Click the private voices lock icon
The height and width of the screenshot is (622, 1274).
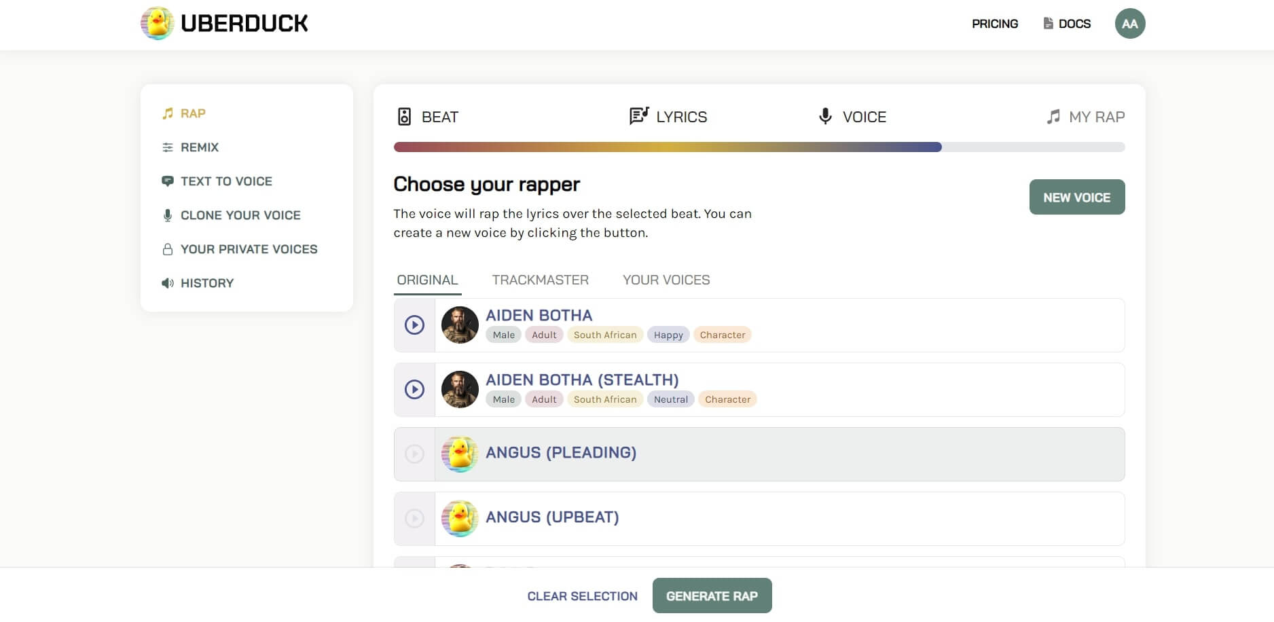[168, 249]
